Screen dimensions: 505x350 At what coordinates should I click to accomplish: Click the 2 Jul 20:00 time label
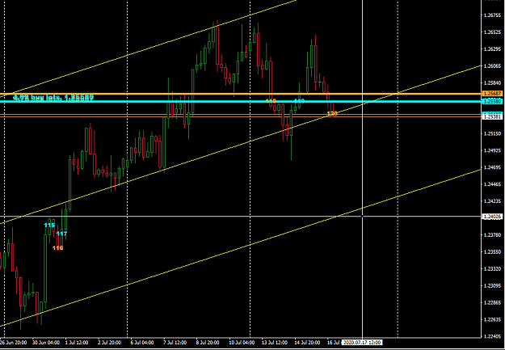click(x=112, y=342)
